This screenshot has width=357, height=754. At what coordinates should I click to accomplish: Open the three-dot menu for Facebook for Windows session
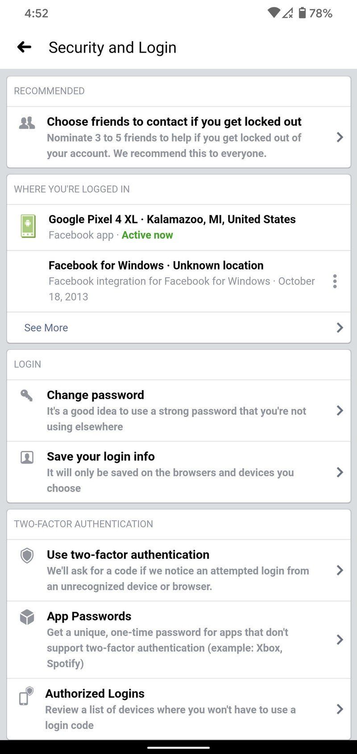335,281
